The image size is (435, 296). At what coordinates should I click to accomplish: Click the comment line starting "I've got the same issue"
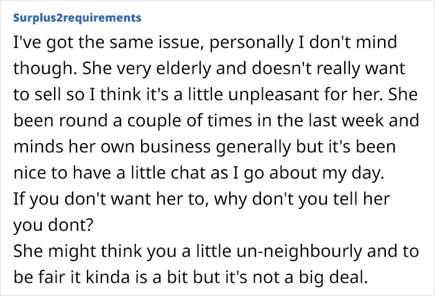(205, 43)
